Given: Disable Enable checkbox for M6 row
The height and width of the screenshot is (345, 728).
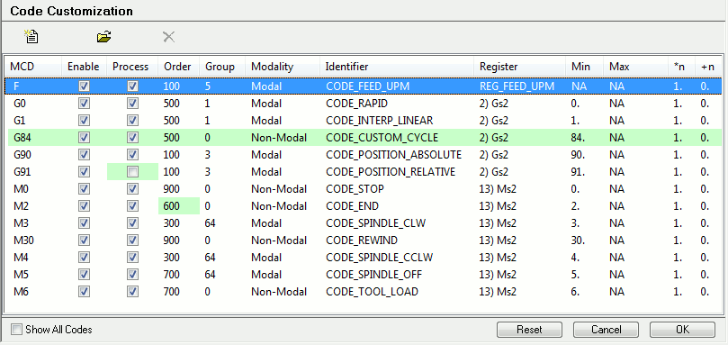Looking at the screenshot, I should click(x=84, y=292).
